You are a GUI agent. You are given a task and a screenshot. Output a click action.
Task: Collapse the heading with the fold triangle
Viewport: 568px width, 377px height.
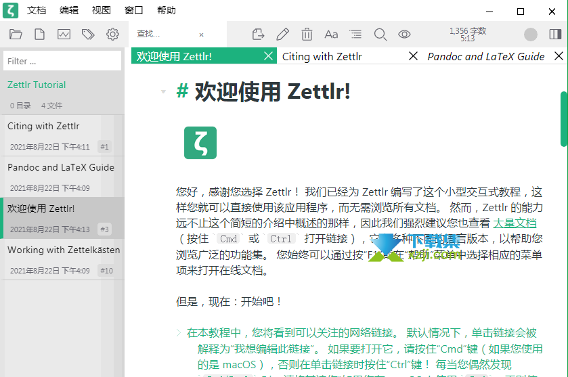[x=163, y=91]
